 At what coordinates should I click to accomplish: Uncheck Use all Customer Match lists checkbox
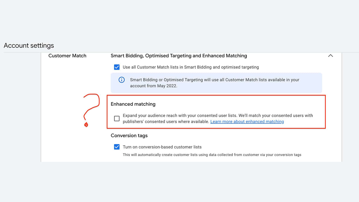pos(117,67)
